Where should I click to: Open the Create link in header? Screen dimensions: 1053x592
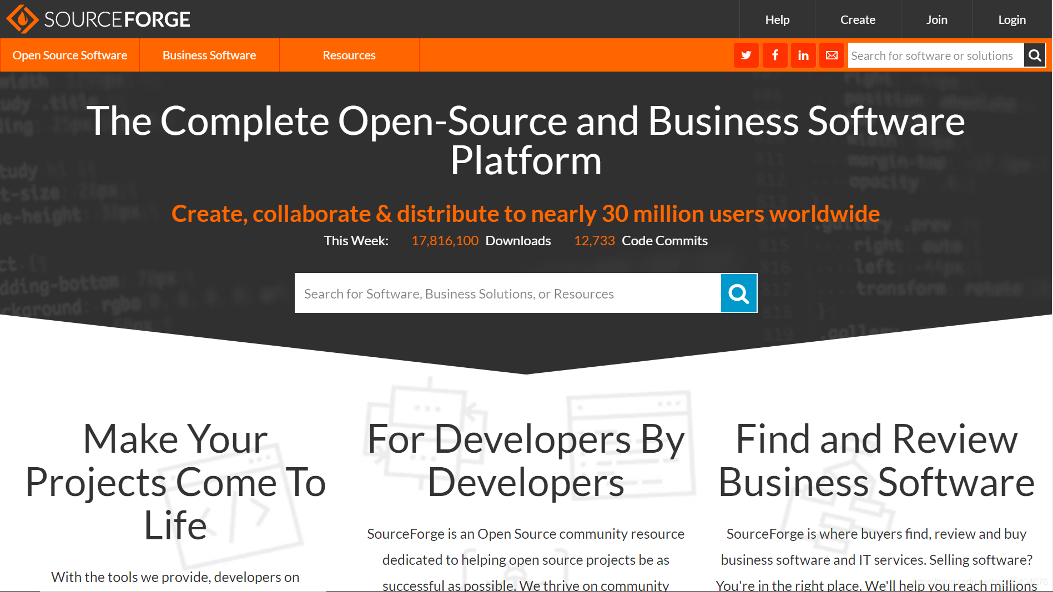click(x=858, y=19)
